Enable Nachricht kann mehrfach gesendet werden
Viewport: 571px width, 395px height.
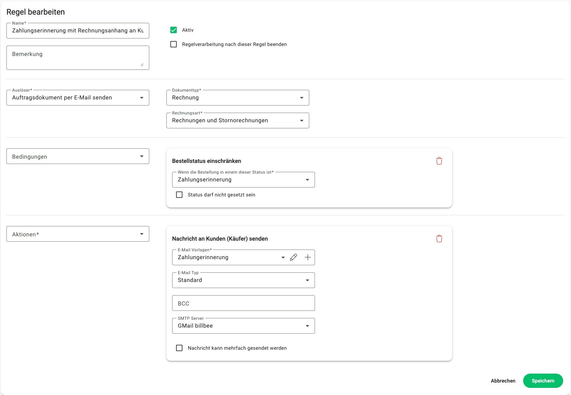pyautogui.click(x=179, y=348)
